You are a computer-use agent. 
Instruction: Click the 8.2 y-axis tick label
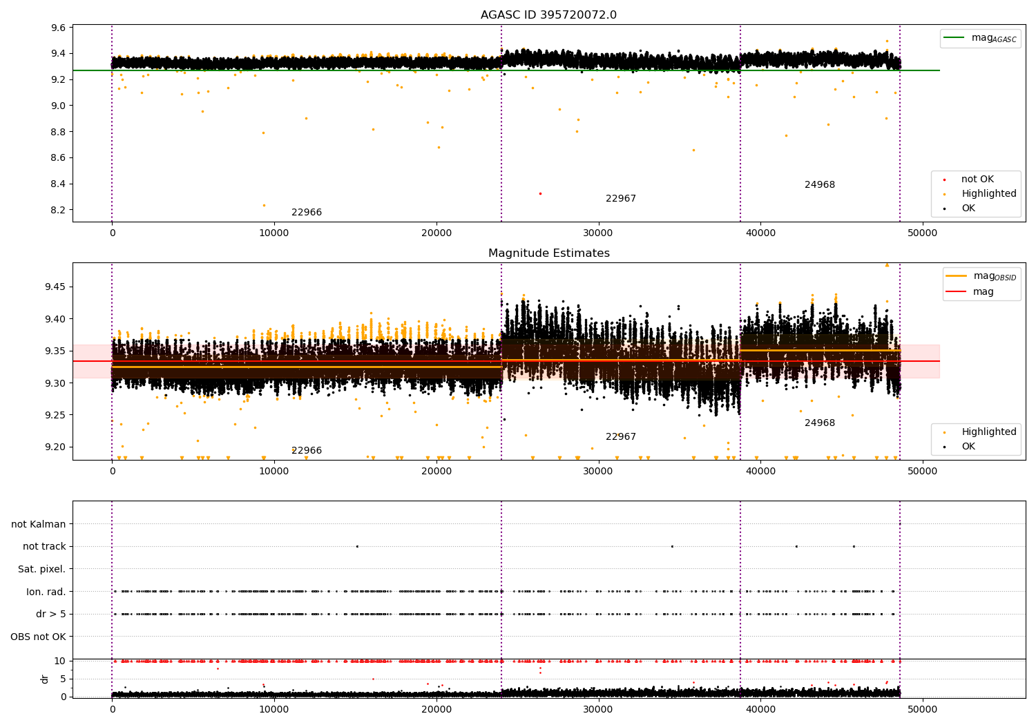click(59, 210)
